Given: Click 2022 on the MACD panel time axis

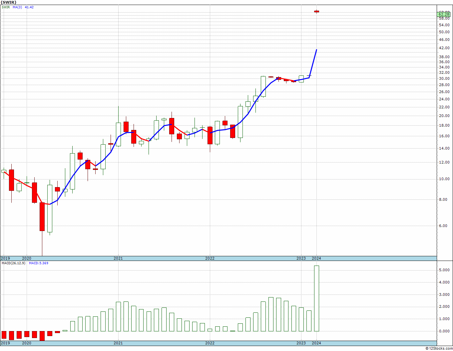Looking at the screenshot, I should (x=210, y=343).
